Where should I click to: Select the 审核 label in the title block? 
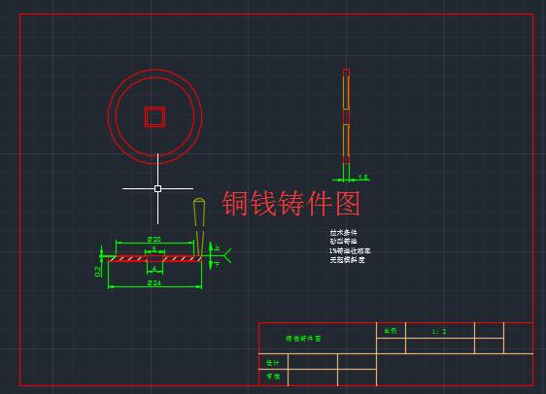click(273, 376)
